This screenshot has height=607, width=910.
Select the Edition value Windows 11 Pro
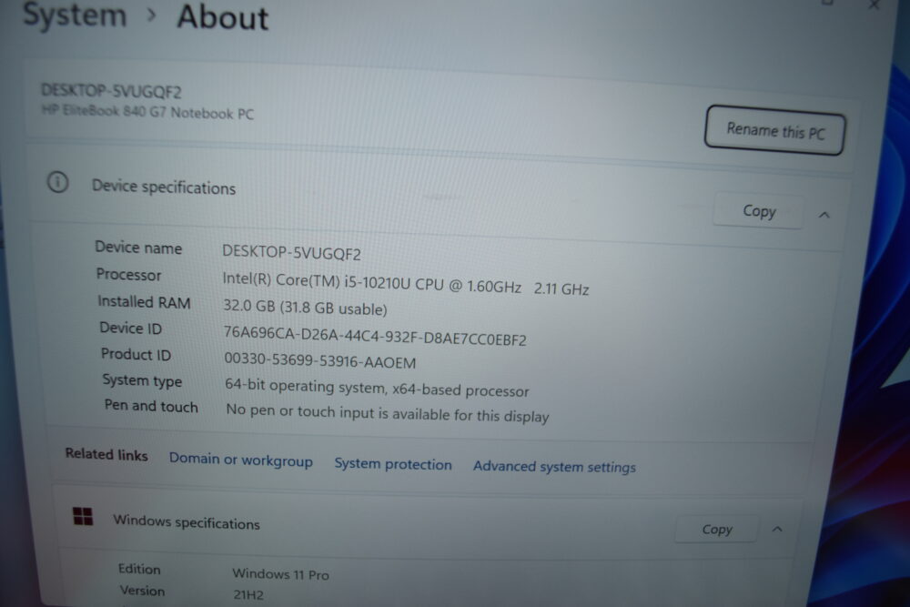click(x=280, y=574)
